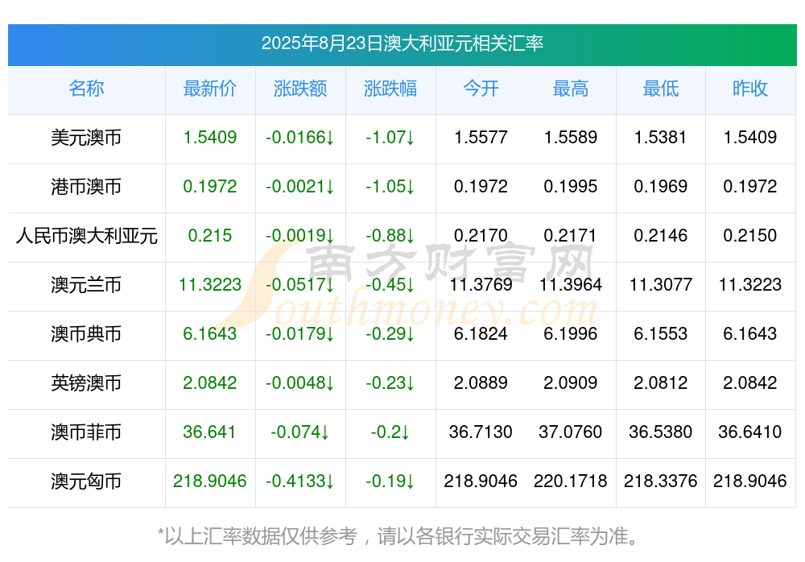Select the 英镑澳币 row name

click(86, 383)
